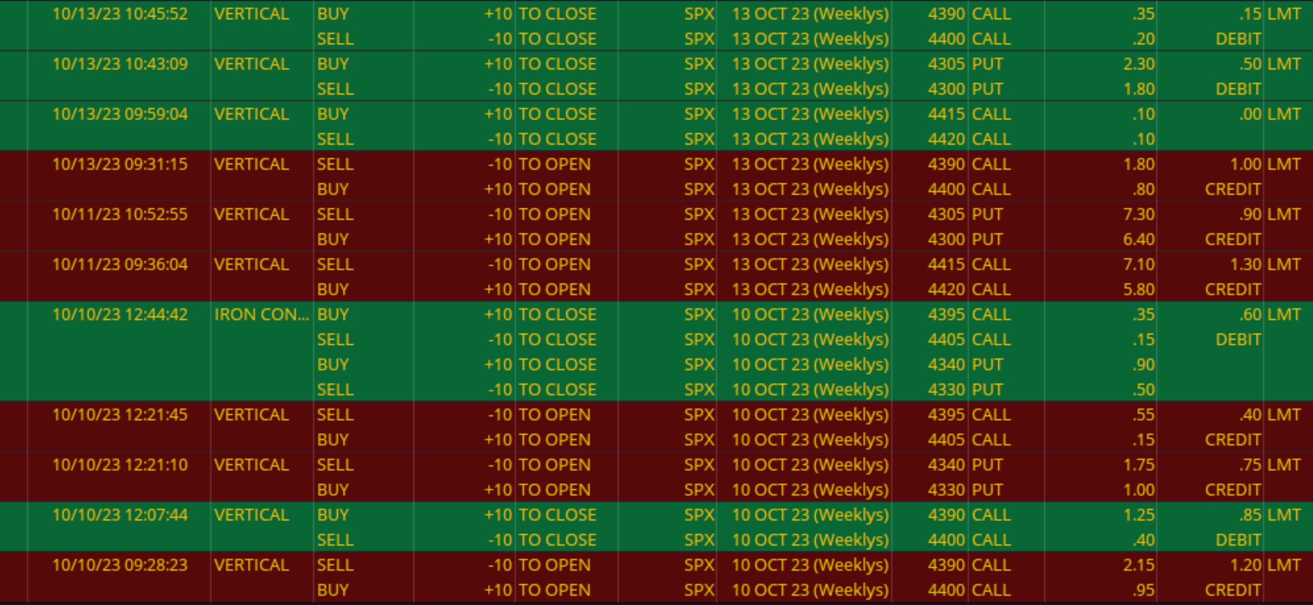1313x605 pixels.
Task: Select the 10/10/23 09:28:23 order row
Action: (120, 565)
